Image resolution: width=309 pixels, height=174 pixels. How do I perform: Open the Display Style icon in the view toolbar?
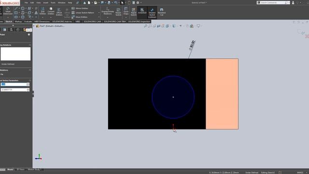174,26
